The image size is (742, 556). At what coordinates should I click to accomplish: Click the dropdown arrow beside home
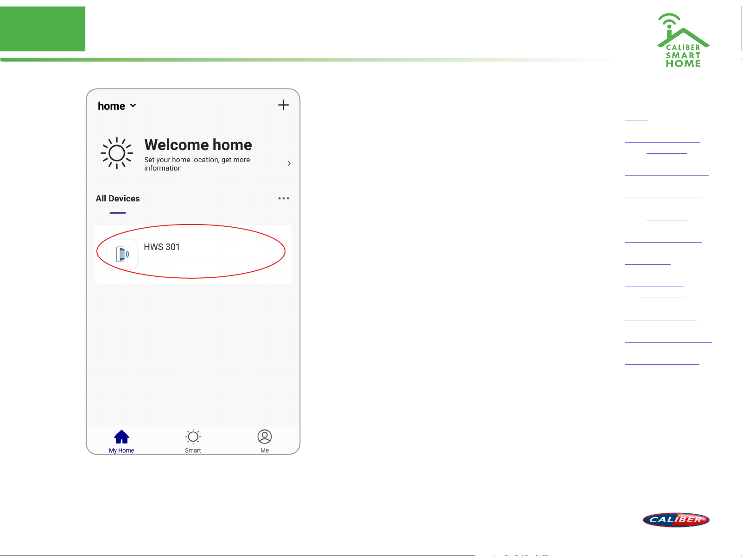[133, 106]
